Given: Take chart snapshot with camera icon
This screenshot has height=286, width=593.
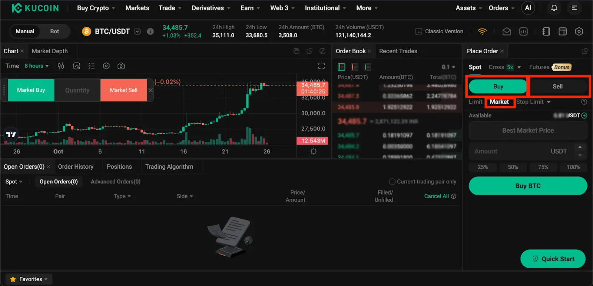Looking at the screenshot, I should click(121, 66).
